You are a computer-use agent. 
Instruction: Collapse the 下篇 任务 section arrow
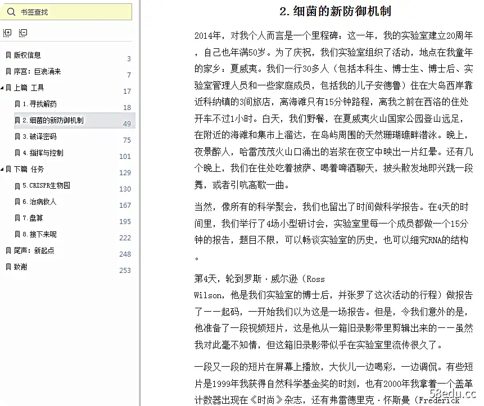[x=2, y=169]
